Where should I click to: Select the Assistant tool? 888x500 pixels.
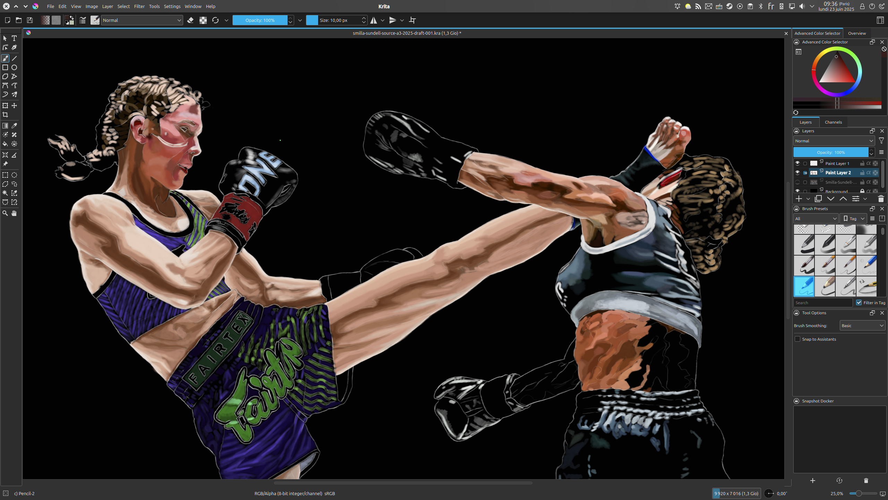pos(5,155)
